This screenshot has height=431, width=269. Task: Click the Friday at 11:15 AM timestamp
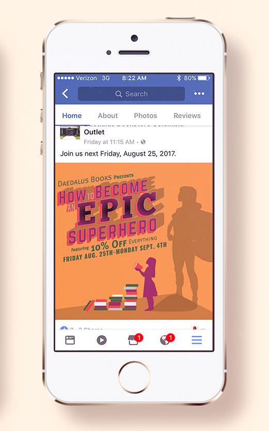(x=109, y=142)
